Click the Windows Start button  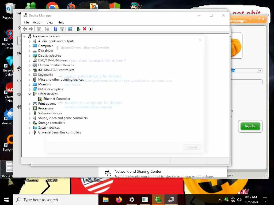click(6, 200)
